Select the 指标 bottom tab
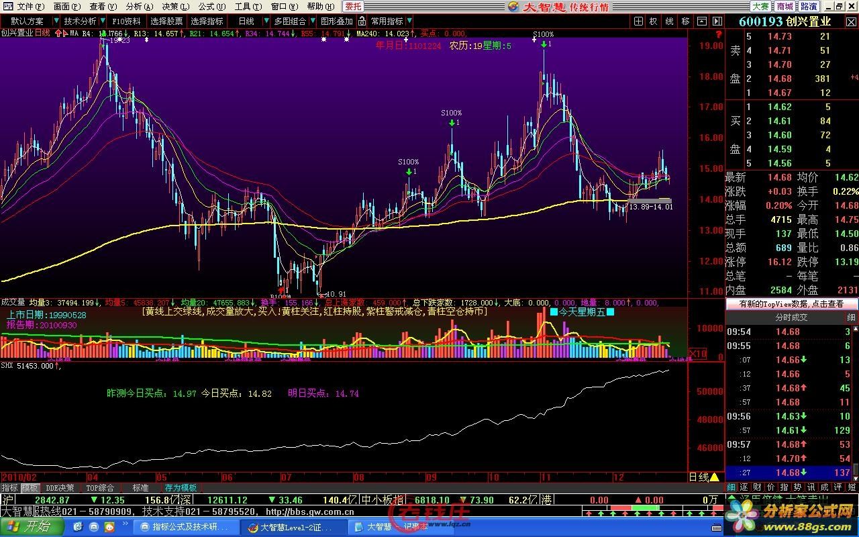Viewport: 859px width, 537px height. (10, 488)
